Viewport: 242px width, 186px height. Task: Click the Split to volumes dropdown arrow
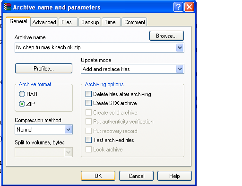point(68,152)
